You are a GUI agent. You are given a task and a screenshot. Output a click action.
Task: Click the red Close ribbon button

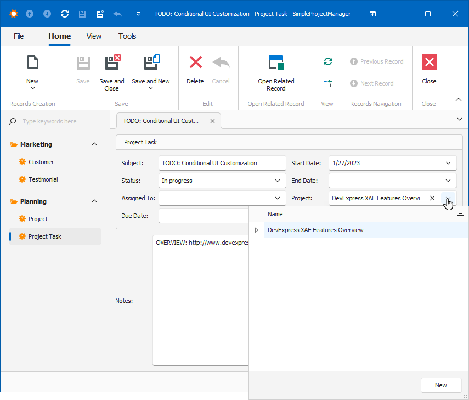tap(429, 69)
